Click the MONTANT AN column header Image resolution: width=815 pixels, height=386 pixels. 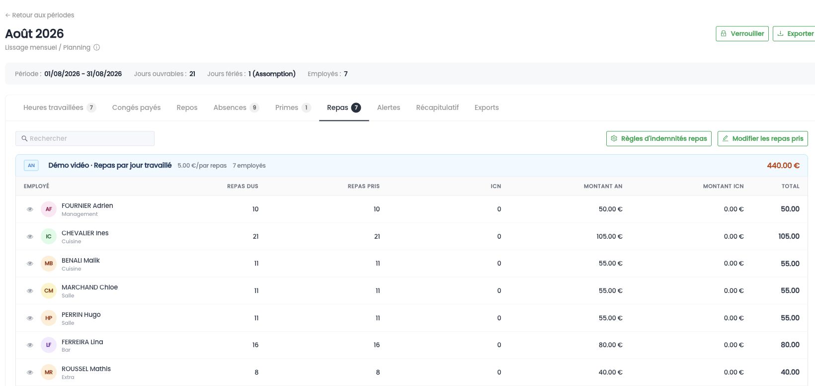click(x=603, y=187)
